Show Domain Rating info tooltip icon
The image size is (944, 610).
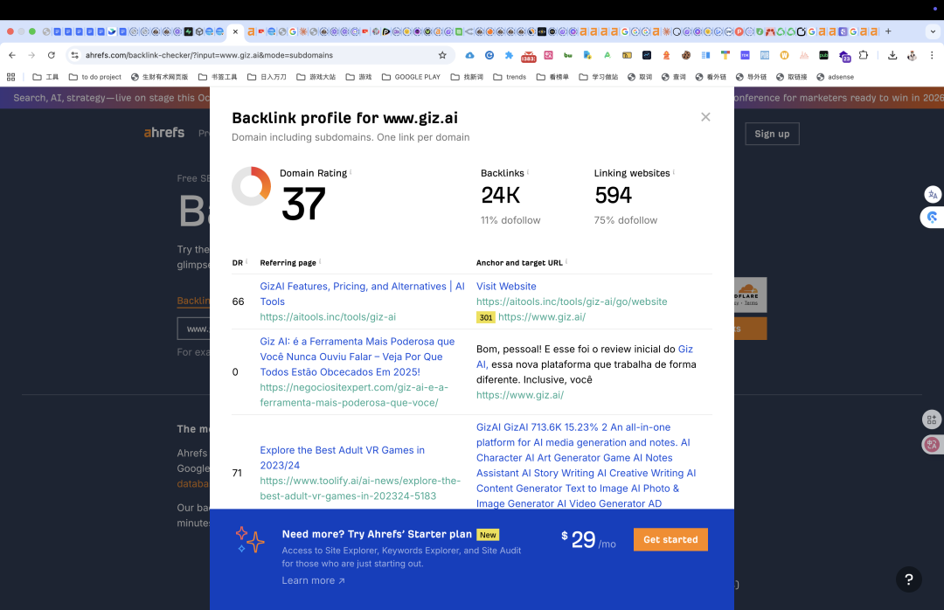(351, 171)
